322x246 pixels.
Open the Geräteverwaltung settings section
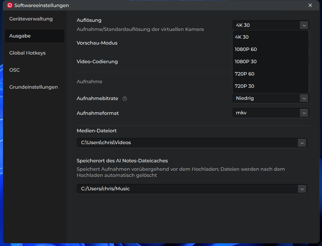pyautogui.click(x=35, y=19)
